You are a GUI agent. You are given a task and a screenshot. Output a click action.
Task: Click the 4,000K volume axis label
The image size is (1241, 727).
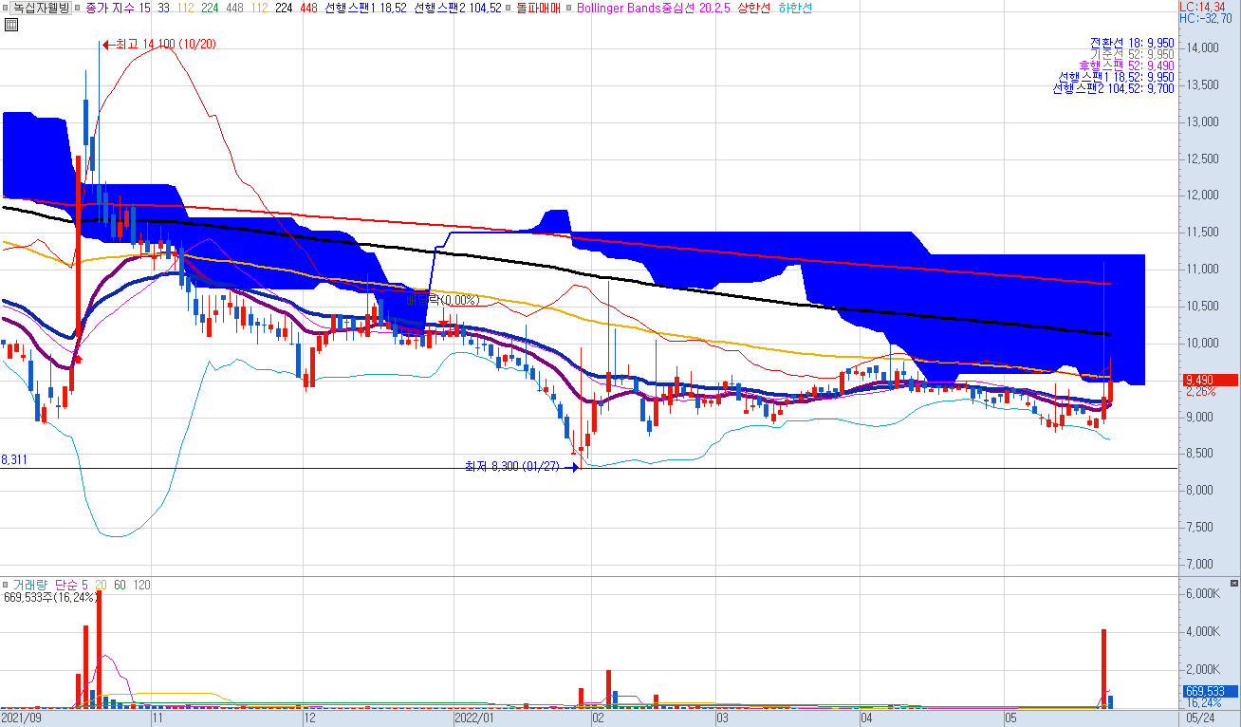click(x=1201, y=631)
